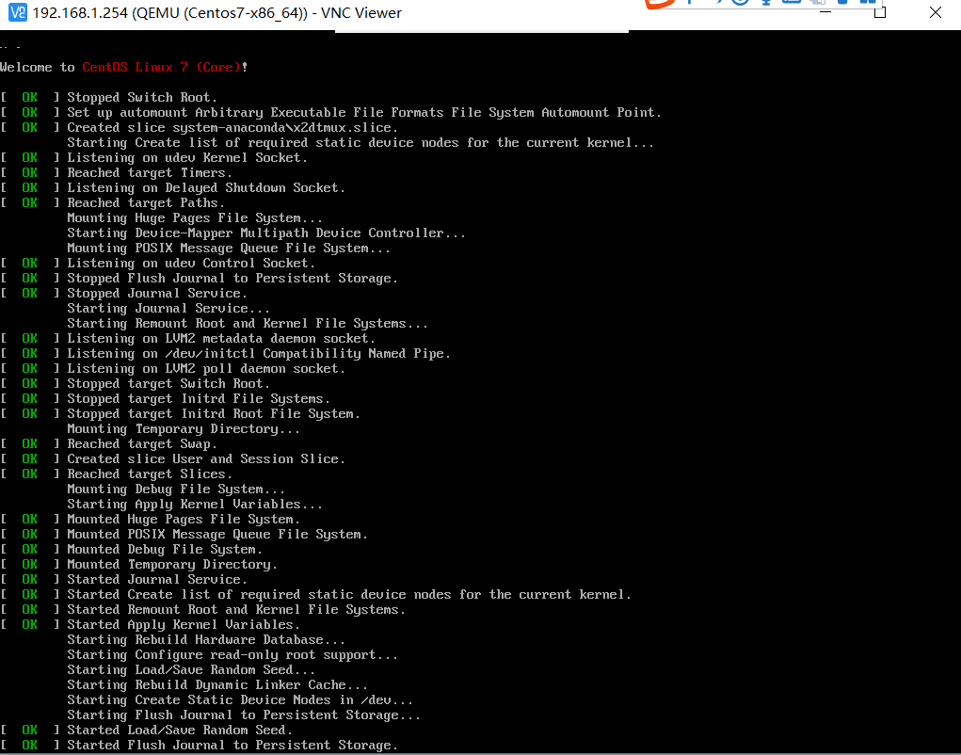Click 'Mounted POSIX Message Queue File System.' line

[217, 535]
